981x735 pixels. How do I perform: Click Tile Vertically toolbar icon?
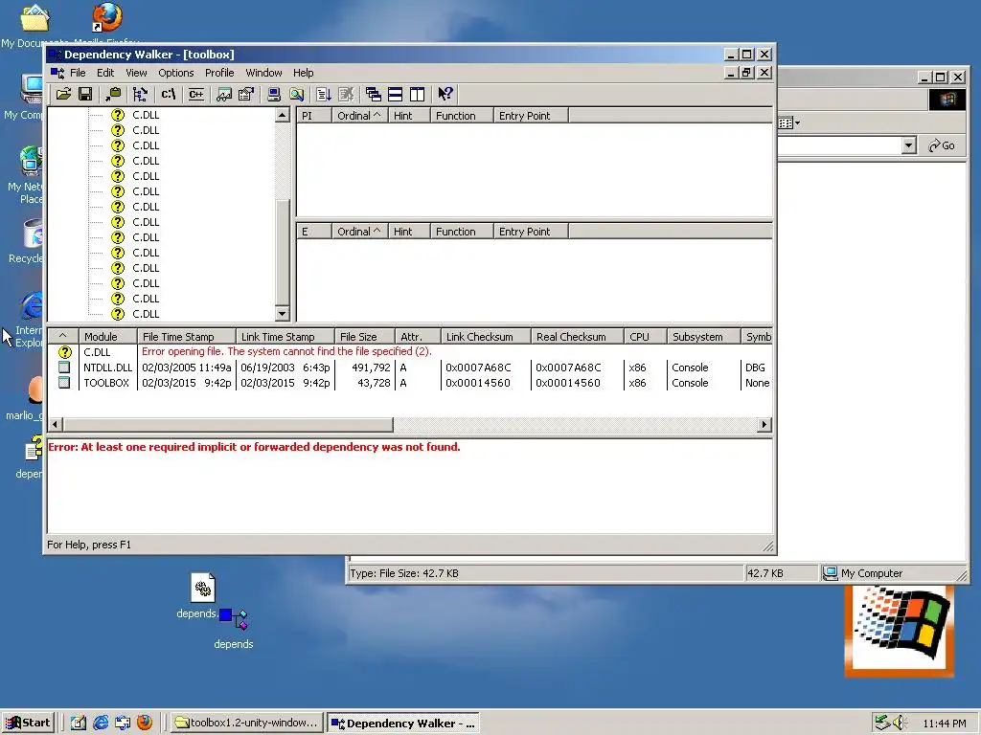(418, 95)
